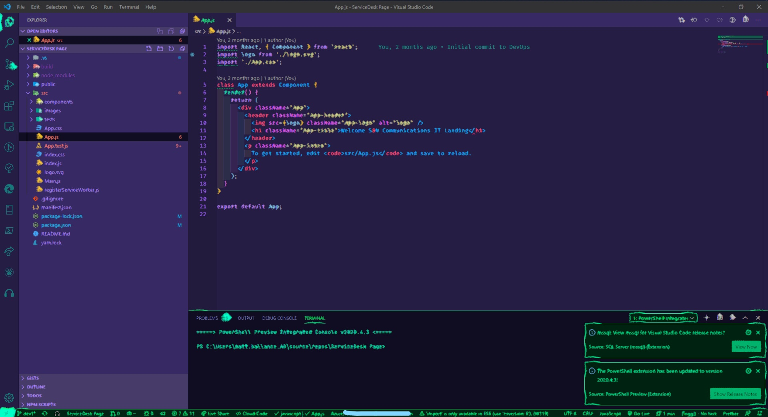Open the File menu
The image size is (768, 417).
(20, 7)
